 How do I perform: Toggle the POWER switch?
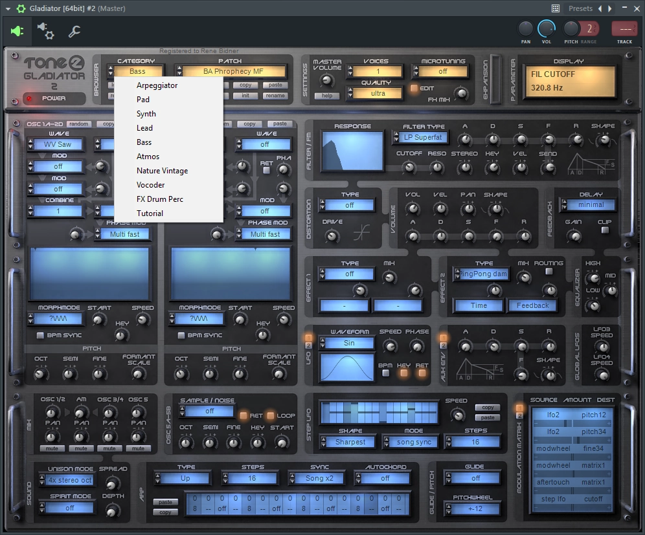point(54,98)
